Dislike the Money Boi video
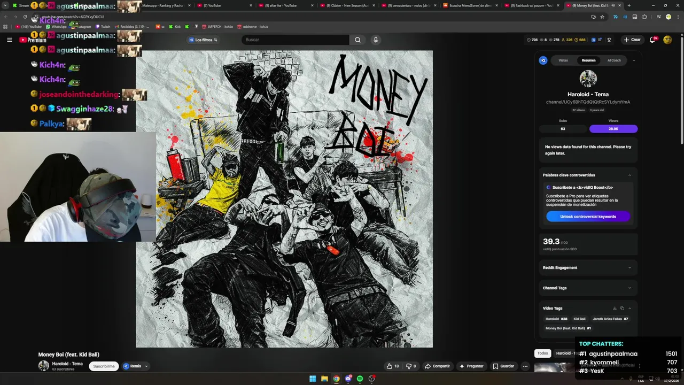 pos(410,366)
